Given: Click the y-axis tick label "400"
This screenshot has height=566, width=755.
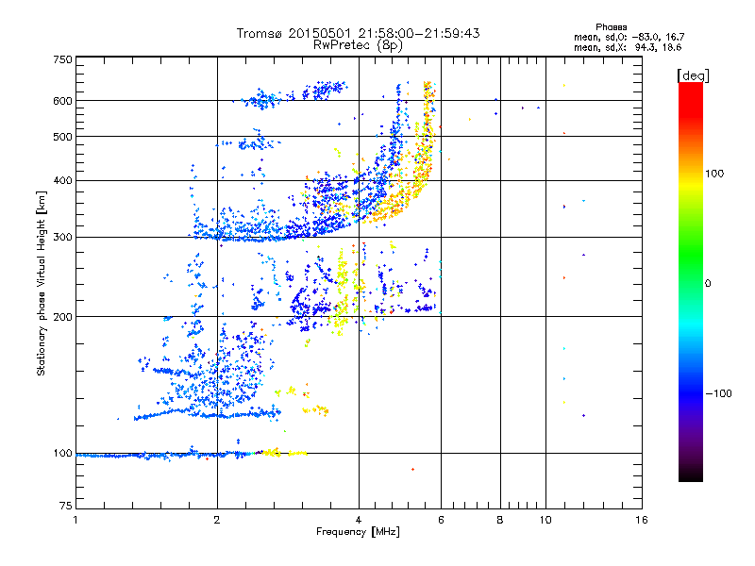Looking at the screenshot, I should (63, 181).
